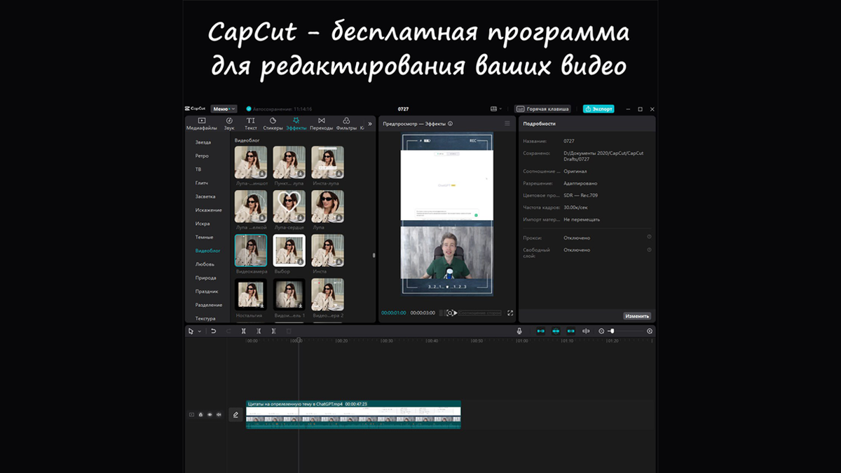Screen dimensions: 841x473
Task: Toggle main track magnet snapping
Action: 540,331
